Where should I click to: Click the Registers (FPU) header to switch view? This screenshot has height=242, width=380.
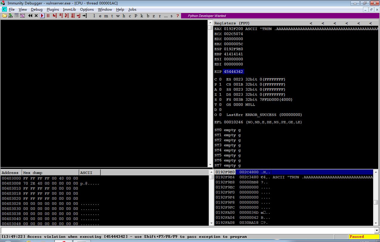click(232, 23)
